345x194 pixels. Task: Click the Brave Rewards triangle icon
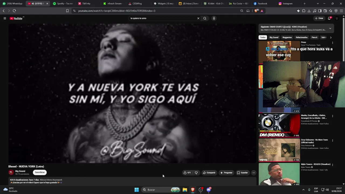click(262, 11)
